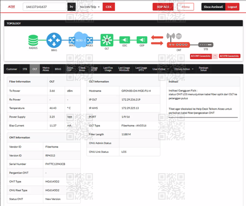Click the red CEK button

click(x=109, y=7)
